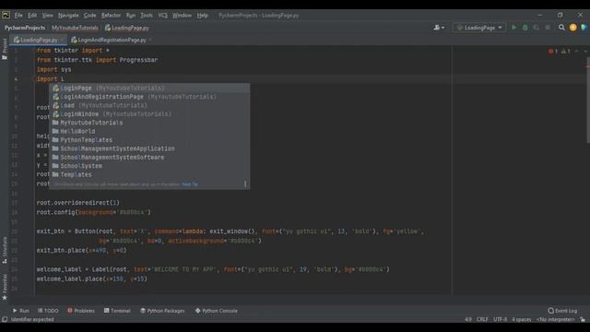Open the user account icon menu

[x=439, y=28]
